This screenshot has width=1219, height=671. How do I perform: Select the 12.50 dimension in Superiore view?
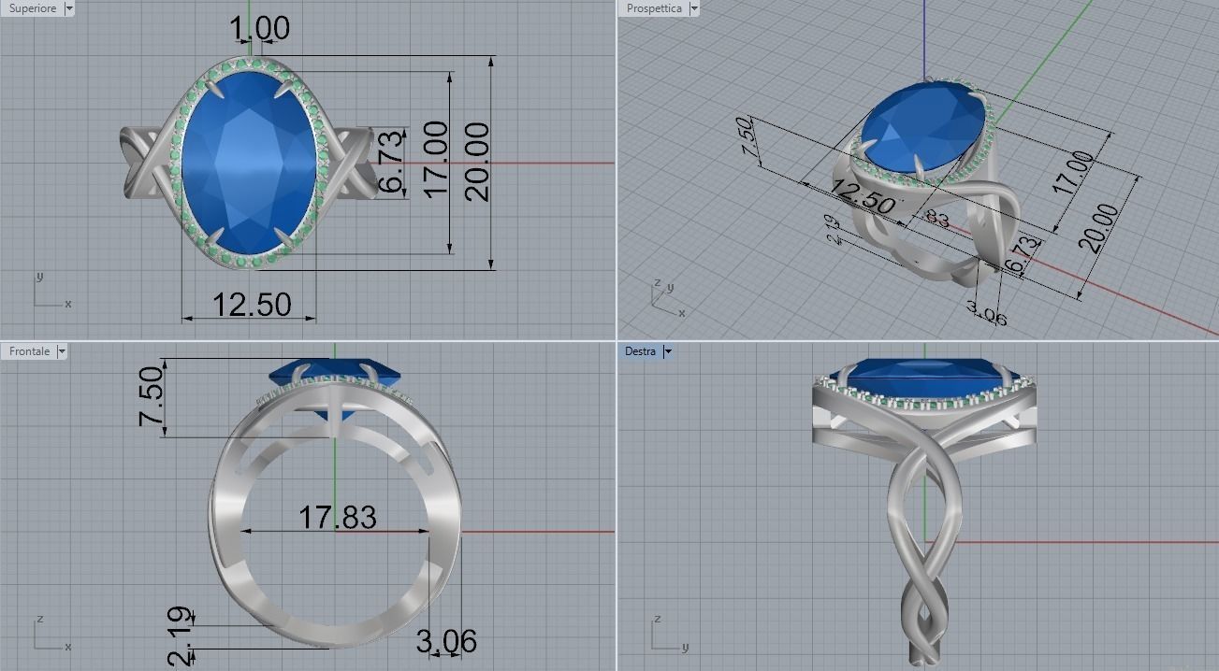252,305
